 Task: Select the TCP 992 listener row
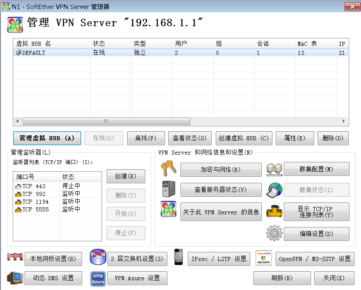pos(57,194)
